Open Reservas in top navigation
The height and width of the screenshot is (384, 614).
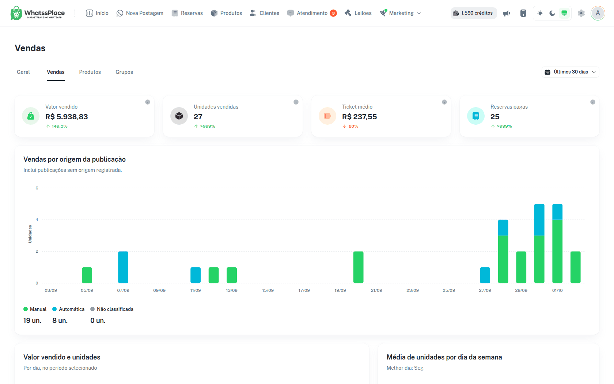(x=187, y=13)
